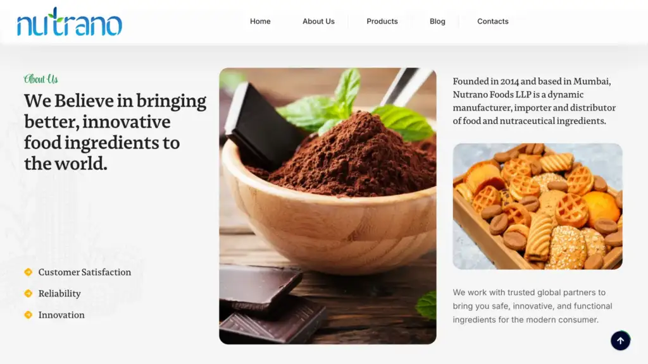648x364 pixels.
Task: Click the 'We Believe in bringing' headline
Action: 115,132
